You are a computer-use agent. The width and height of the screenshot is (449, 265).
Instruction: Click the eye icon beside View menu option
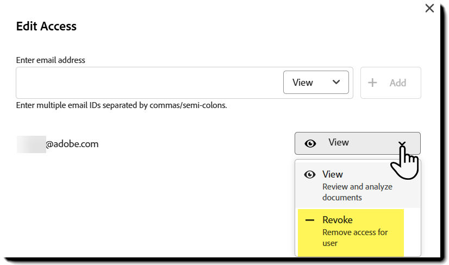(310, 175)
